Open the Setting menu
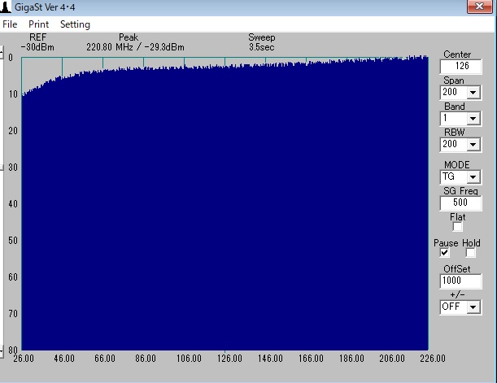Viewport: 497px width, 383px height. pos(75,24)
